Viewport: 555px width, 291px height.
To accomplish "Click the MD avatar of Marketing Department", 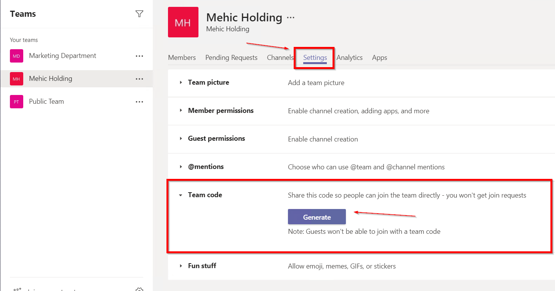I will point(16,56).
